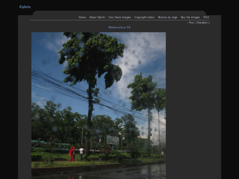Screen dimensions: 239x179
Task: Go to previous photo with « Prev
Action: 191,23
